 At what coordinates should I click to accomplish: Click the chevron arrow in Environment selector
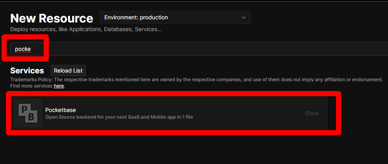(243, 18)
